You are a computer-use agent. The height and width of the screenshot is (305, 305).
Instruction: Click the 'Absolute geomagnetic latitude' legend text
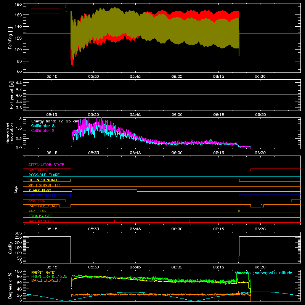(x=263, y=273)
